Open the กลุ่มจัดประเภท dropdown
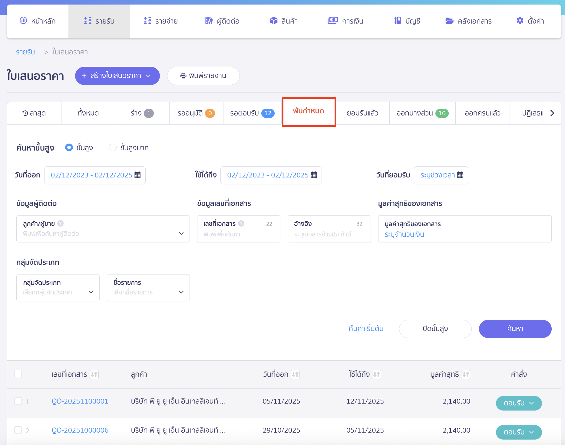 tap(58, 288)
